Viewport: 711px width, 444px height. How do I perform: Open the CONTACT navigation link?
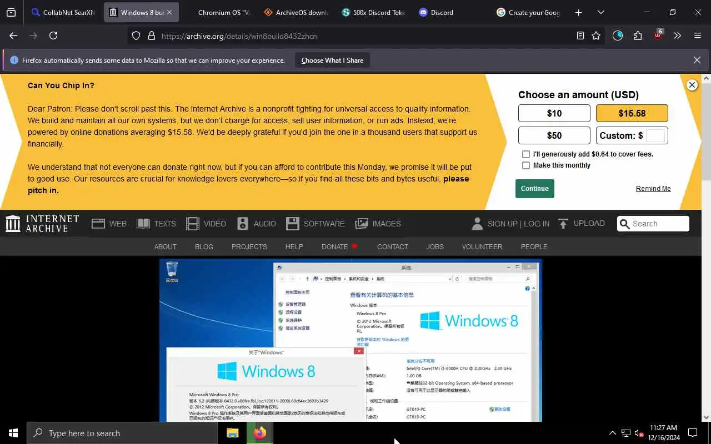(392, 246)
